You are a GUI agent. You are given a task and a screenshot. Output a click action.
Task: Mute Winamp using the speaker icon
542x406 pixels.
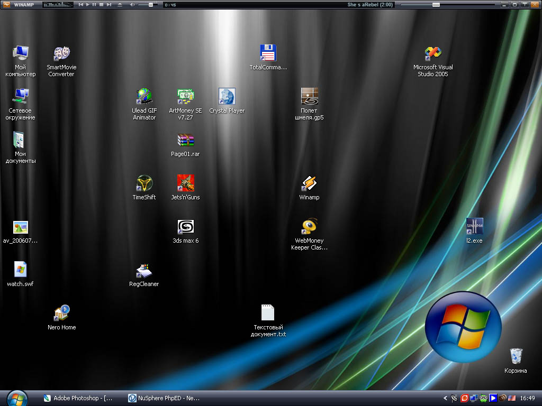132,4
